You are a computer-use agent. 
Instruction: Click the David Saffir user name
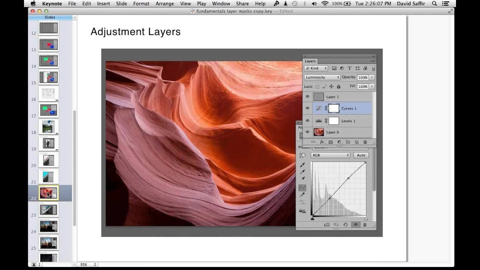[411, 3]
